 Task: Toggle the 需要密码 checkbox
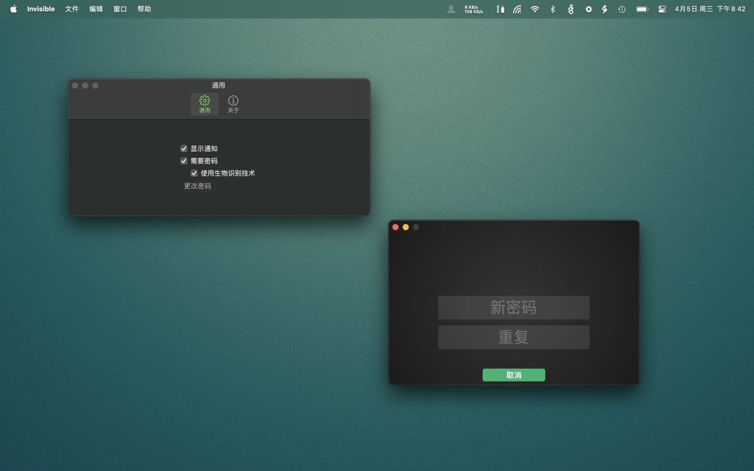(184, 161)
